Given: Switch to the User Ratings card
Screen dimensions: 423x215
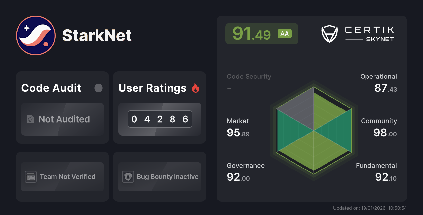Looking at the screenshot, I should coord(159,107).
